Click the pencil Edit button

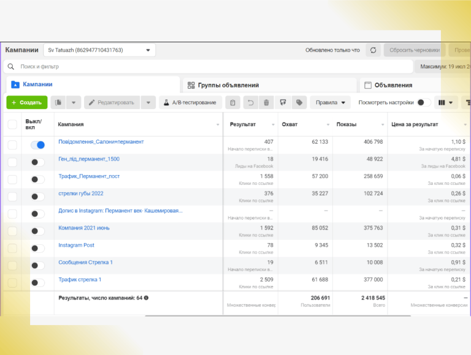112,103
